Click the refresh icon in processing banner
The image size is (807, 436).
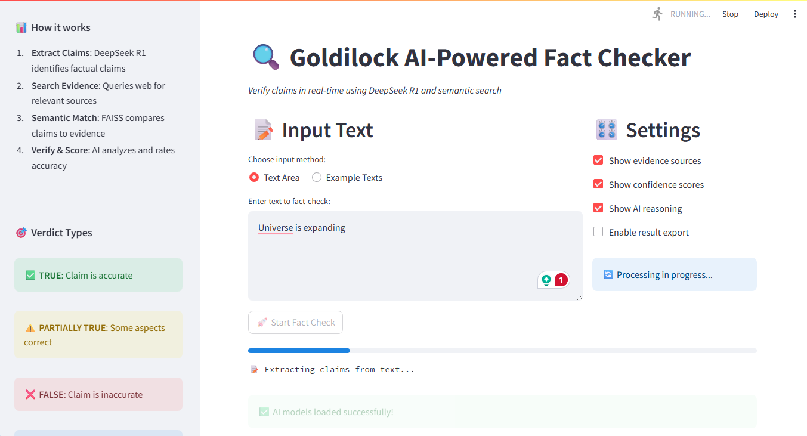point(608,274)
